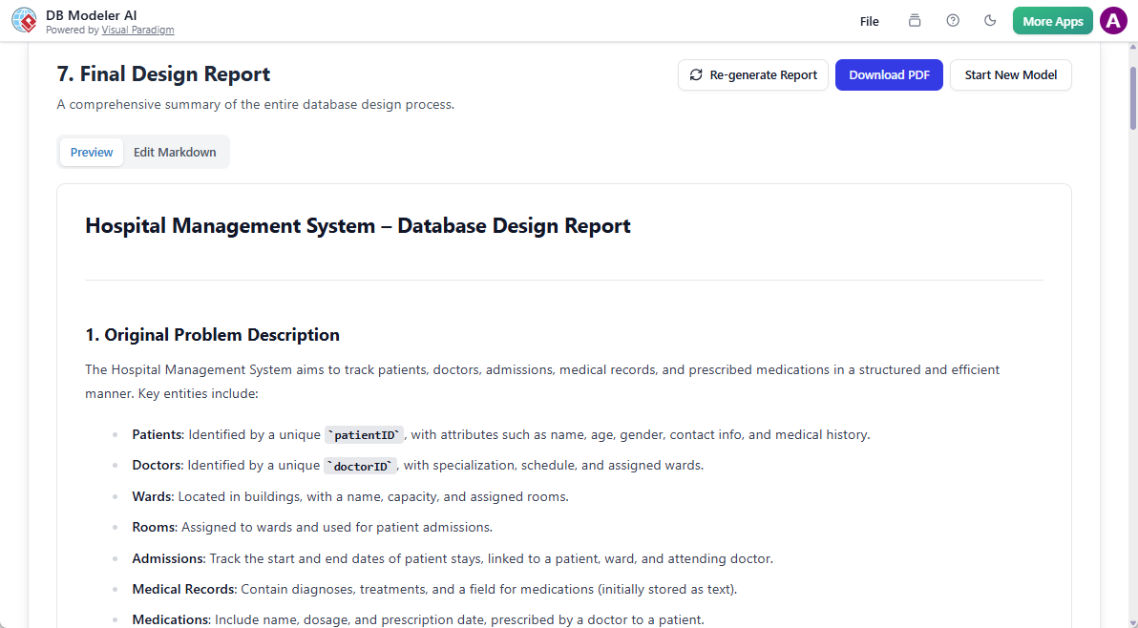Image resolution: width=1138 pixels, height=628 pixels.
Task: Click Re-generate Report
Action: point(753,74)
